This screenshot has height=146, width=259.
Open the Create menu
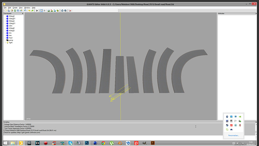pos(15,7)
